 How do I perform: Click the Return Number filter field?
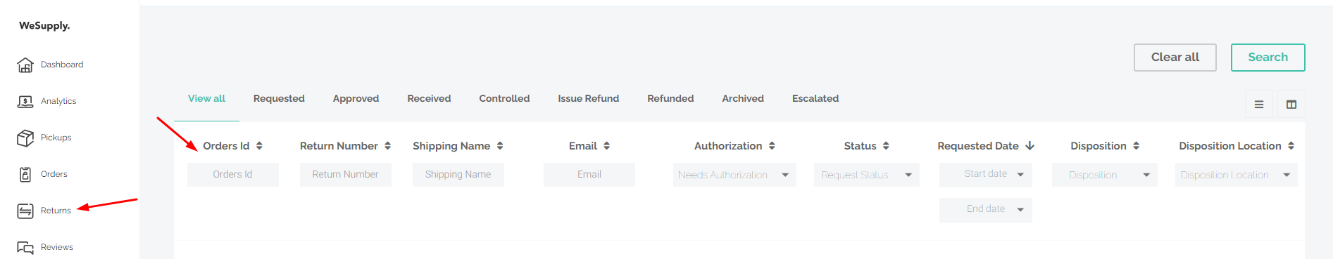tap(346, 175)
